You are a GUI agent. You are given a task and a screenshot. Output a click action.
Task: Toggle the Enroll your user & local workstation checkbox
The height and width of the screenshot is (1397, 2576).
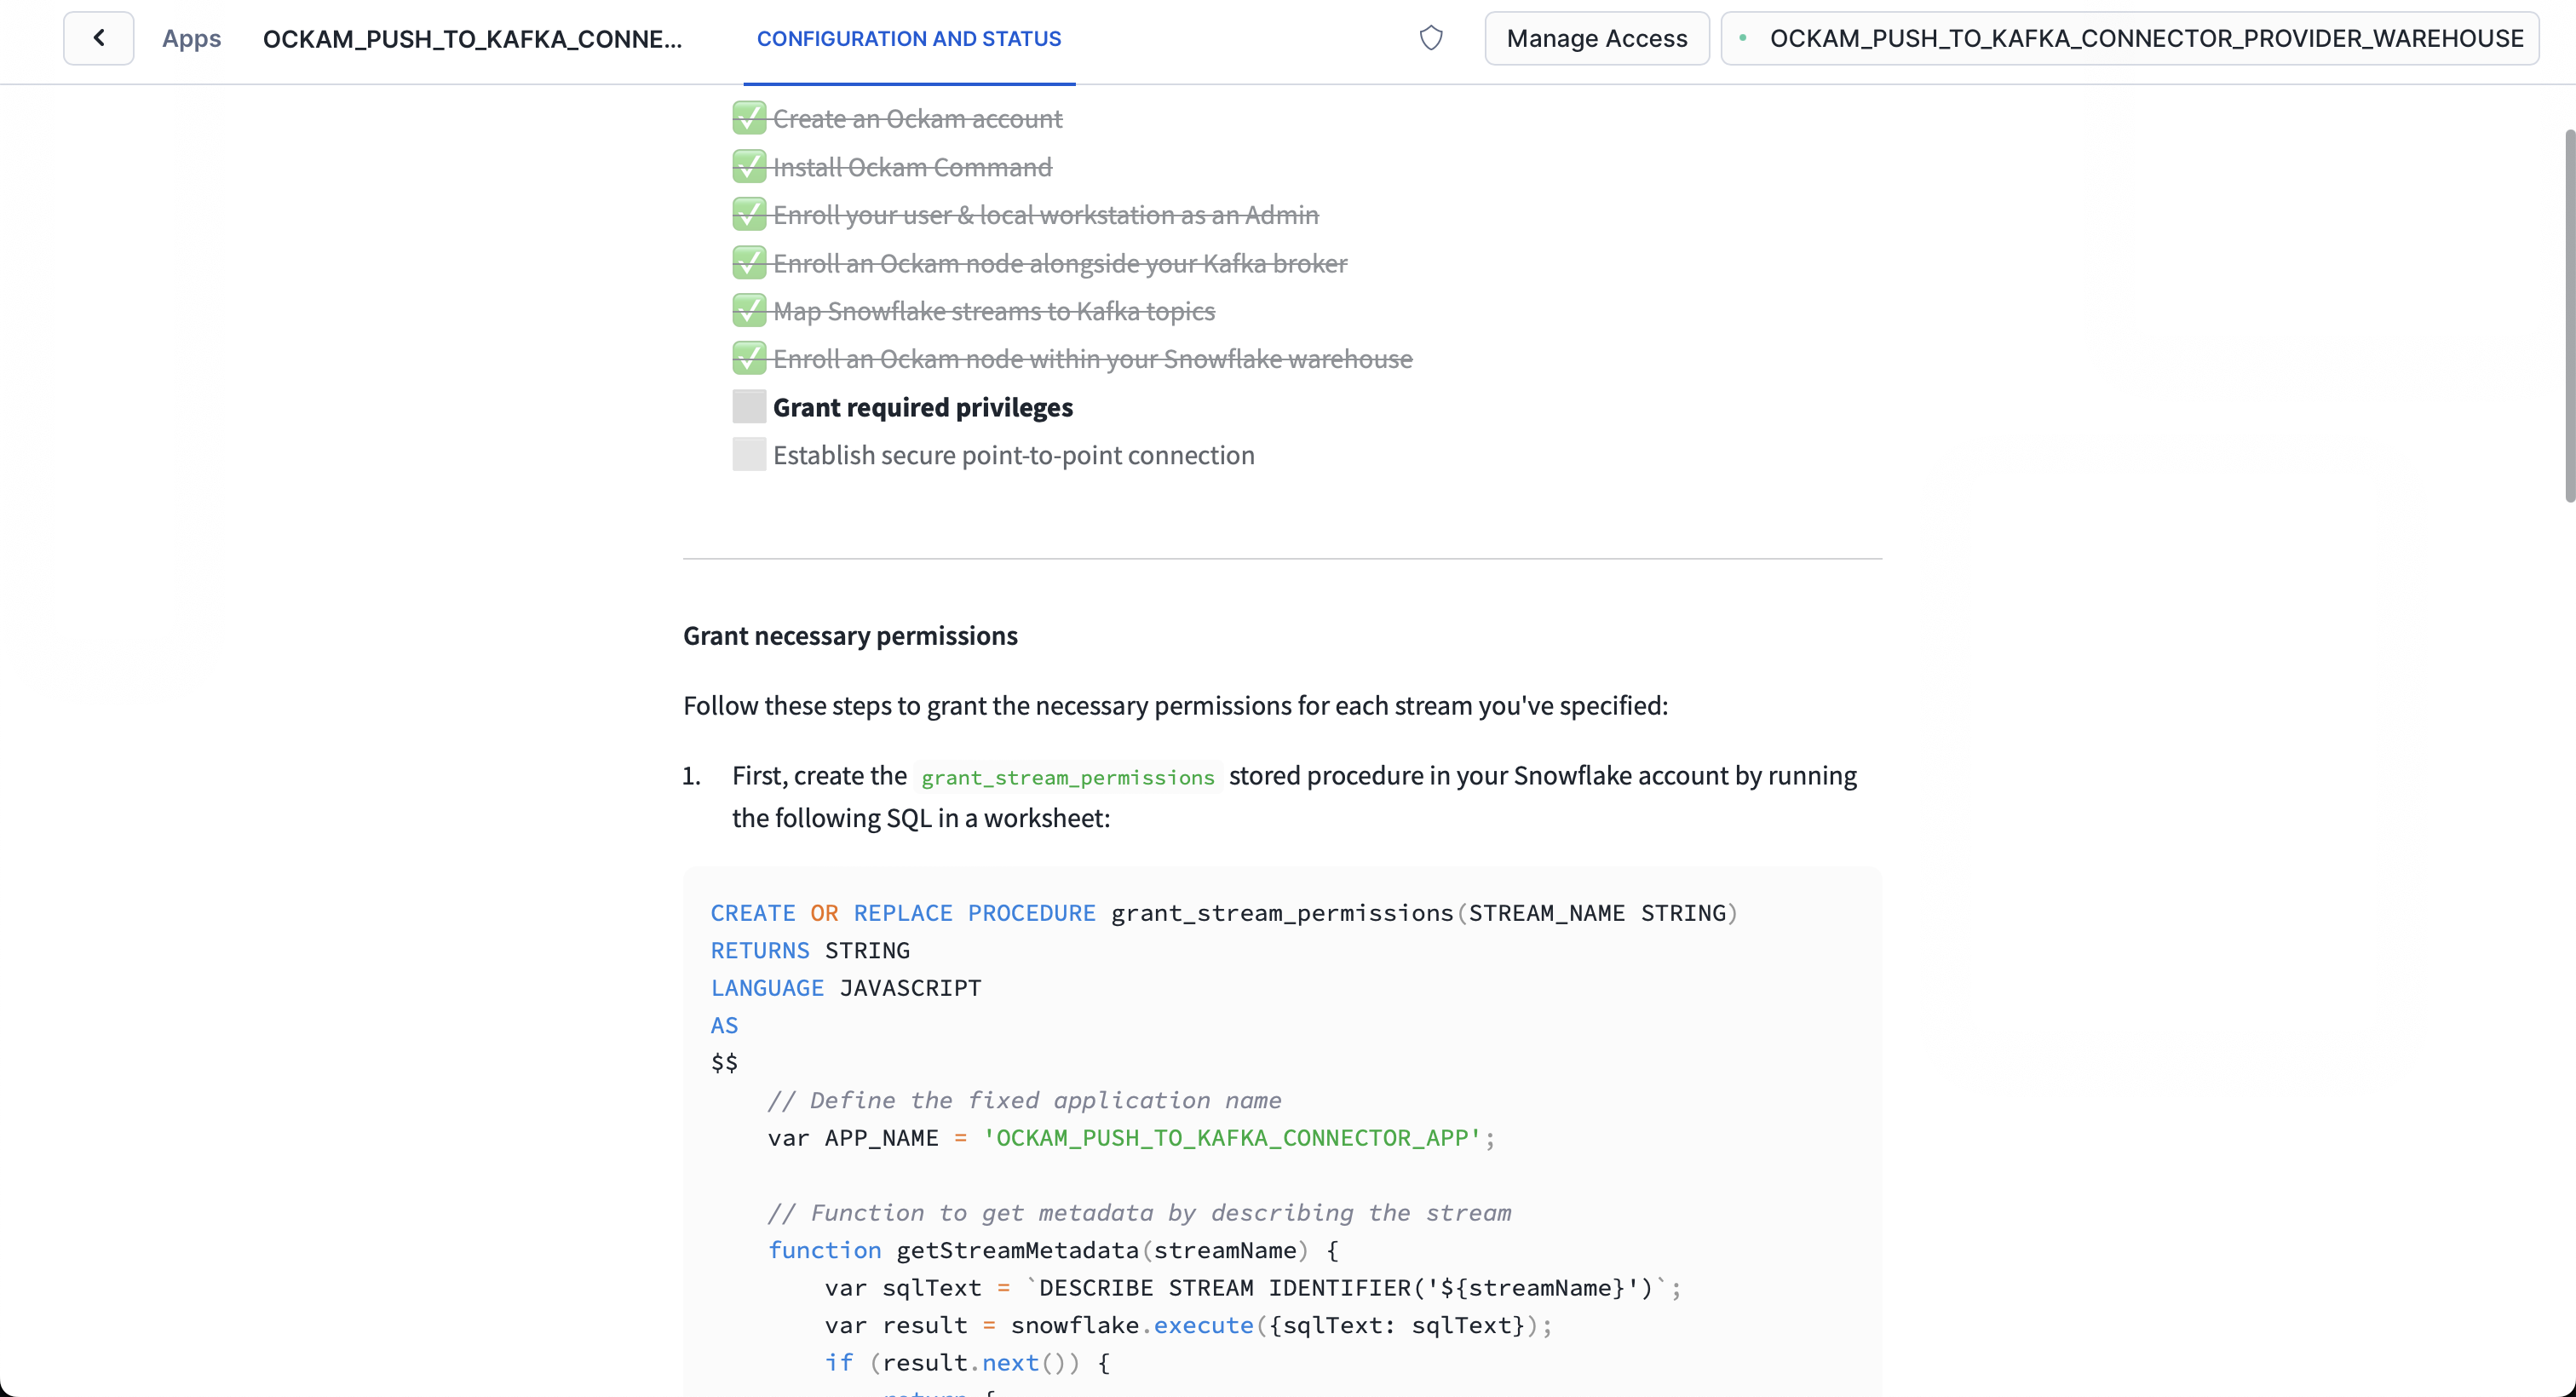click(748, 213)
